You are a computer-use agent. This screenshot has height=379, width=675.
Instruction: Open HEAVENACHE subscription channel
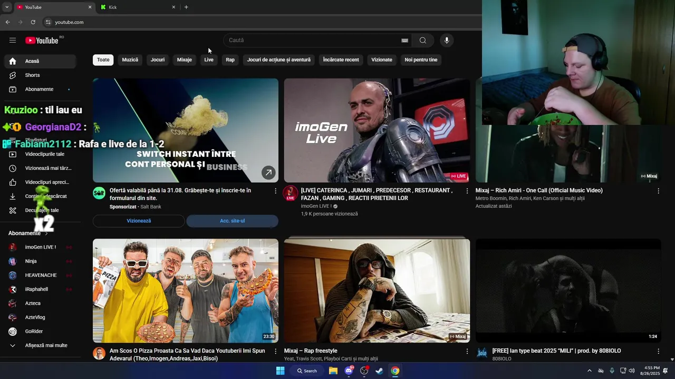coord(40,275)
